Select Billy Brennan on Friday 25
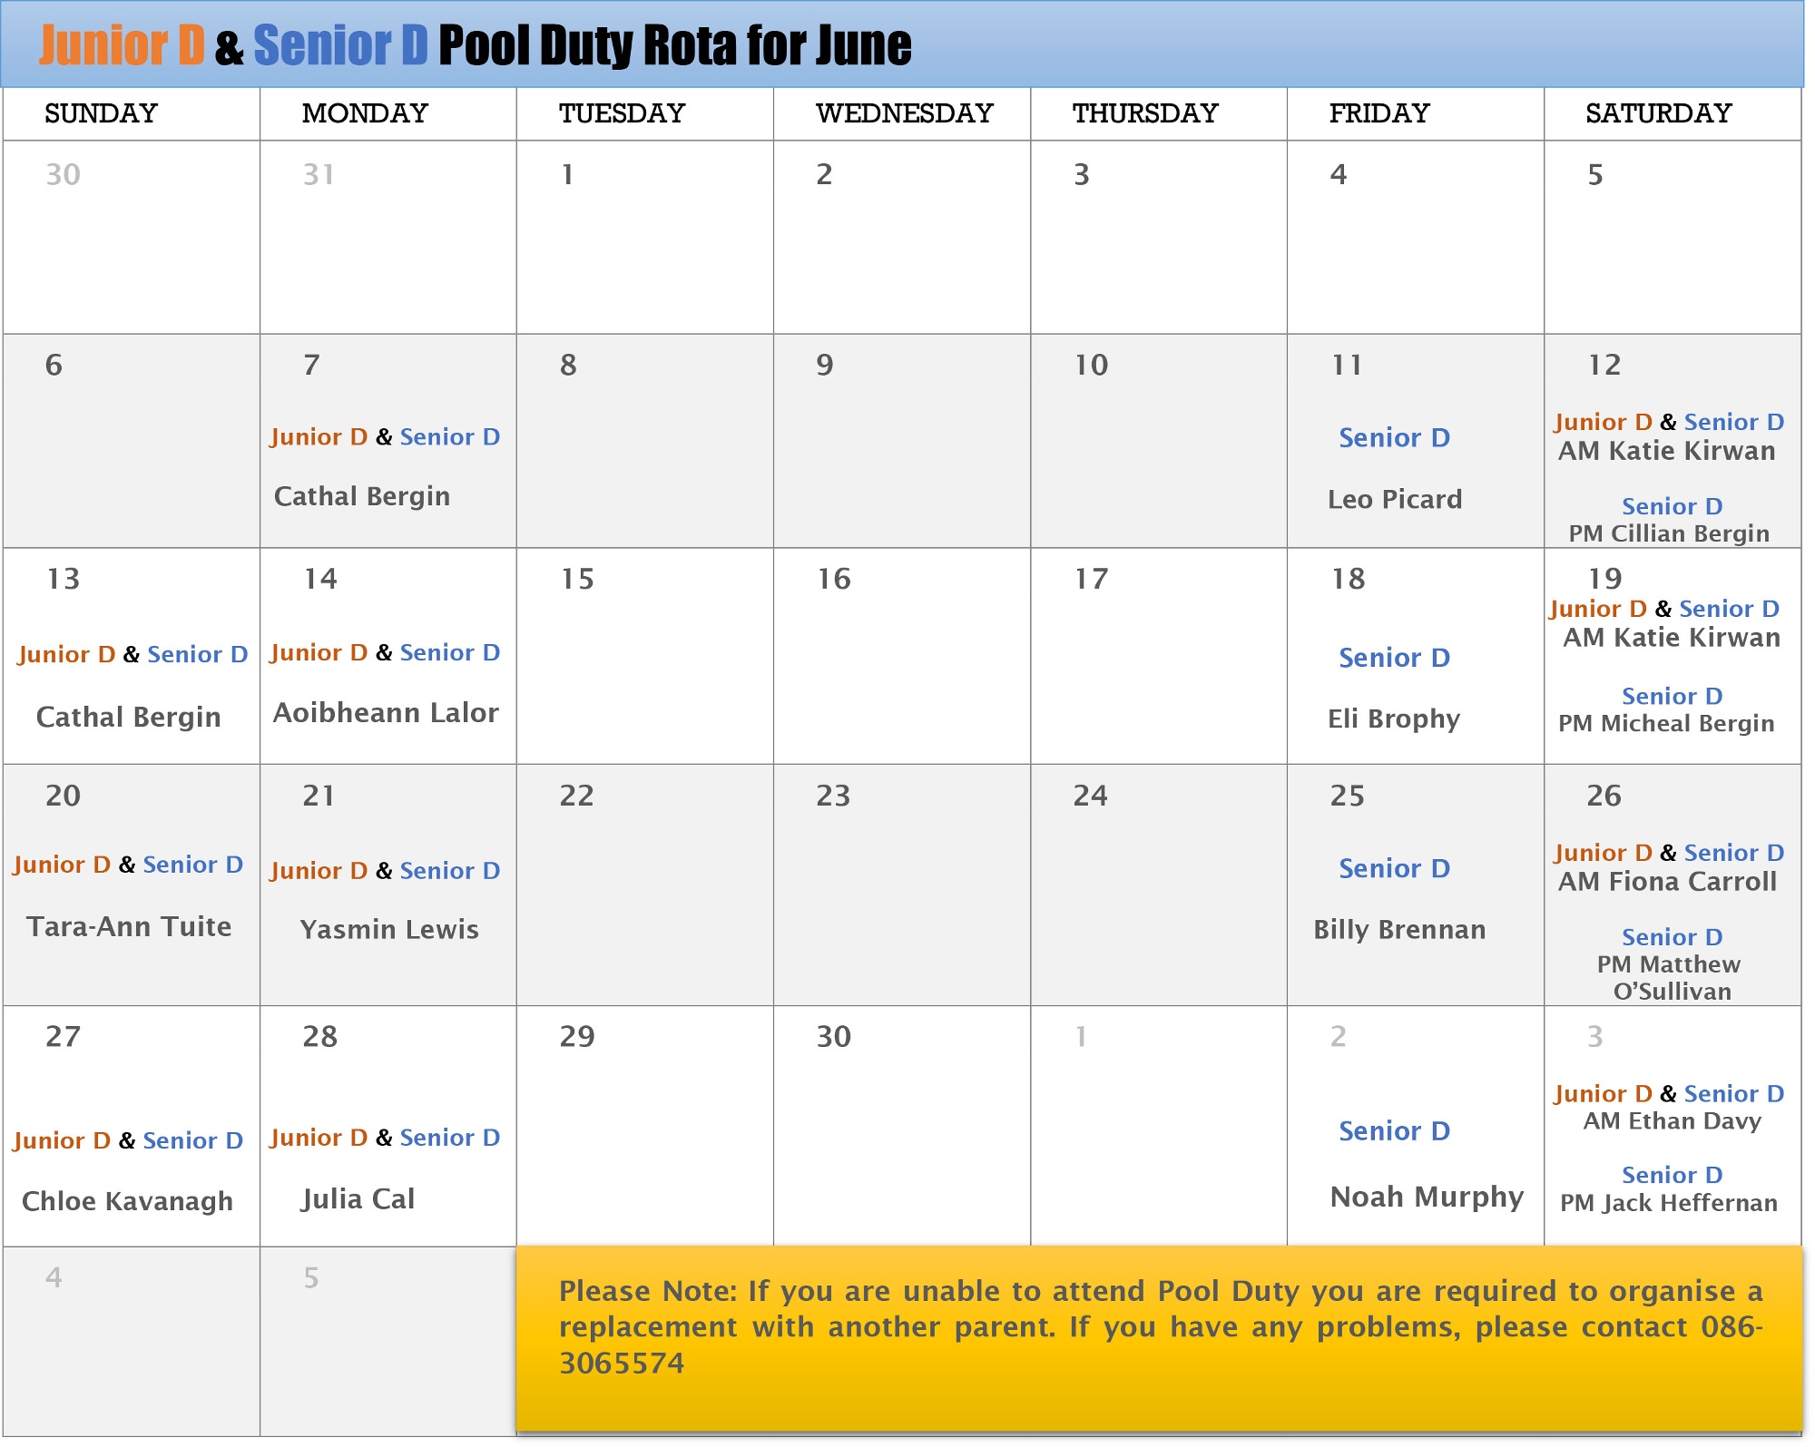 (x=1399, y=929)
